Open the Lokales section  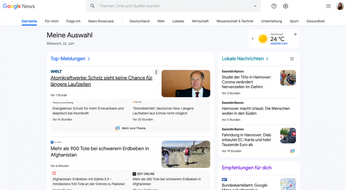point(178,21)
